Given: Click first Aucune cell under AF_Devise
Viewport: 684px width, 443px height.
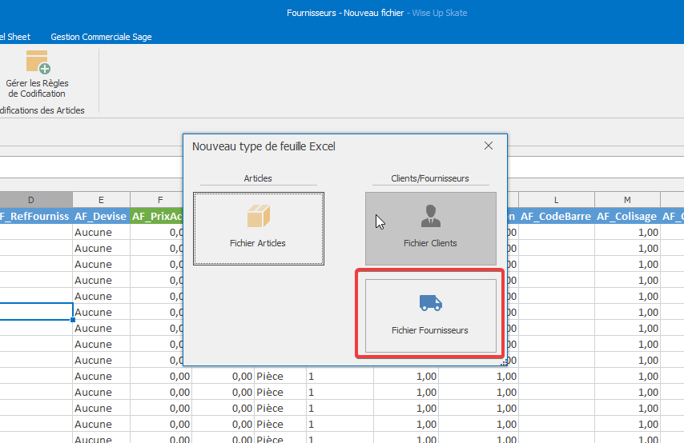Looking at the screenshot, I should pyautogui.click(x=101, y=232).
